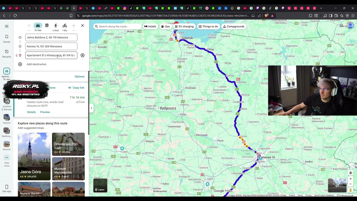Screen dimensions: 357x201
Task: Click Add destination text
Action: 37,64
